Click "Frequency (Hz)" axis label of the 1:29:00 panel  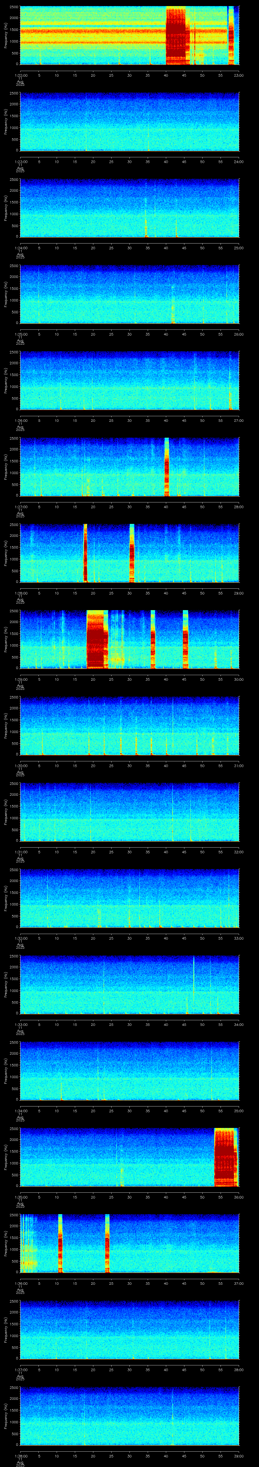(x=6, y=639)
